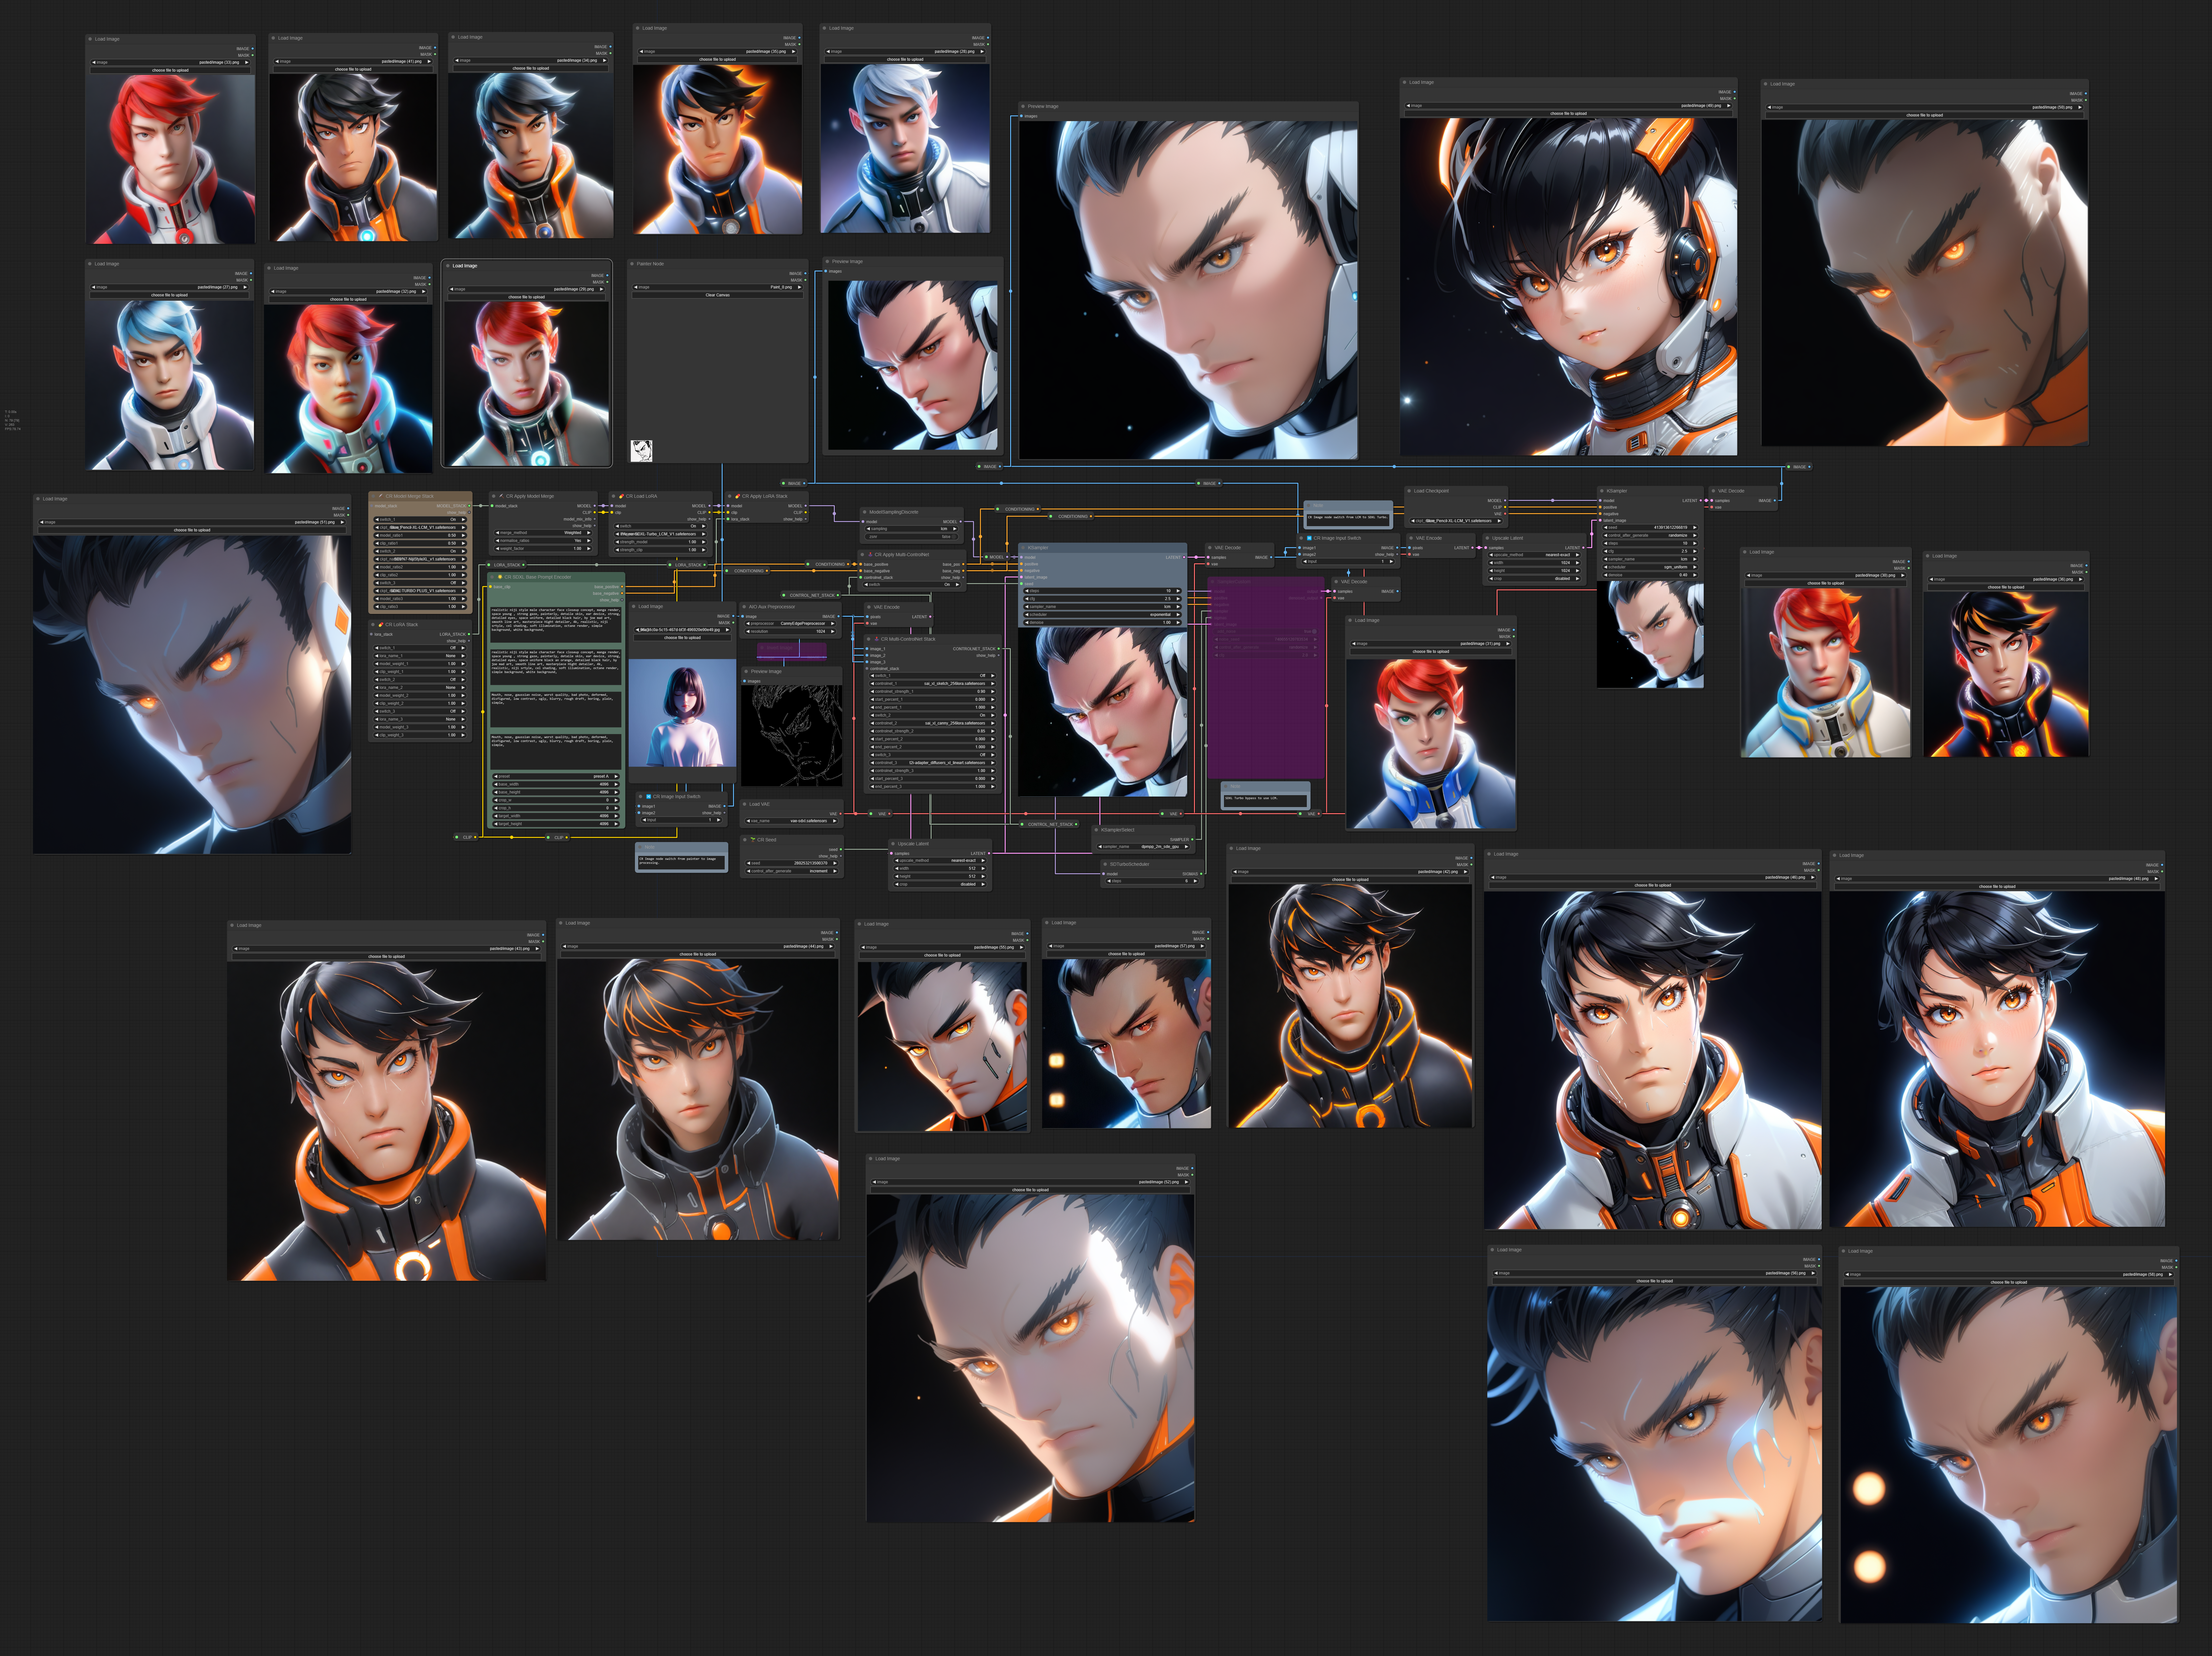Click CR Image Input Switch icon under LCM-to-Turbo Note
This screenshot has width=2212, height=1656.
point(1309,538)
